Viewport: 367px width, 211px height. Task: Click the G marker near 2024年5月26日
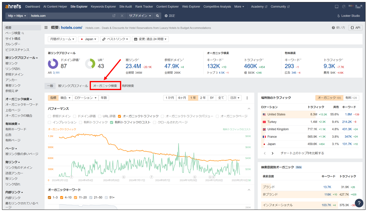(x=123, y=177)
